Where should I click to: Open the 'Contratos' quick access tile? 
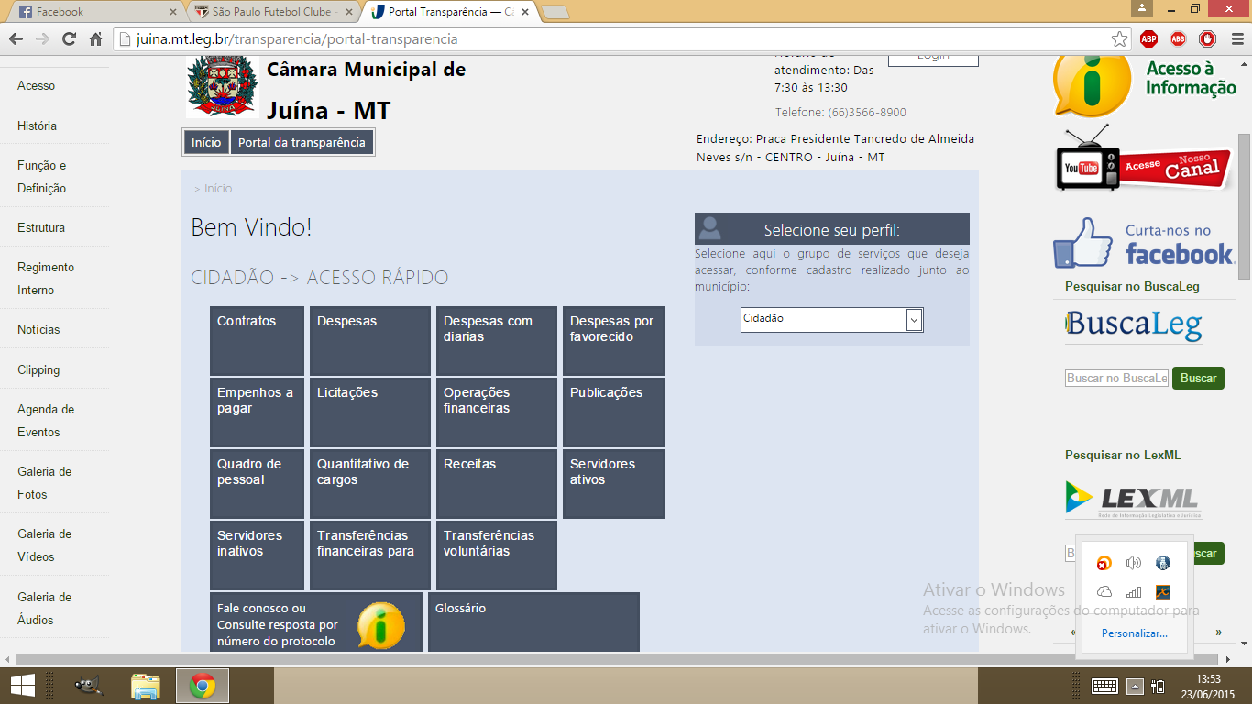256,341
